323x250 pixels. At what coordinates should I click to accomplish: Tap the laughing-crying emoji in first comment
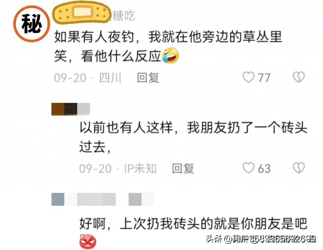coord(170,55)
